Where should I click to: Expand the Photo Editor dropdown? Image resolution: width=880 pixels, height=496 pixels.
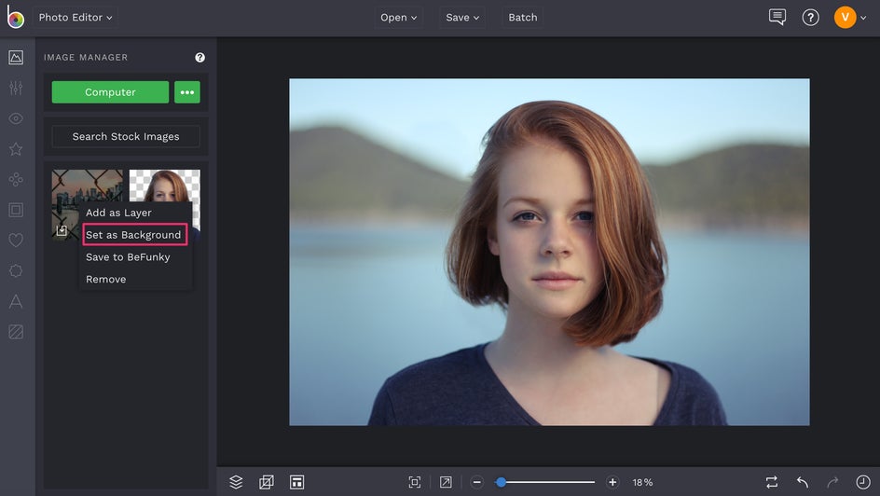click(76, 17)
